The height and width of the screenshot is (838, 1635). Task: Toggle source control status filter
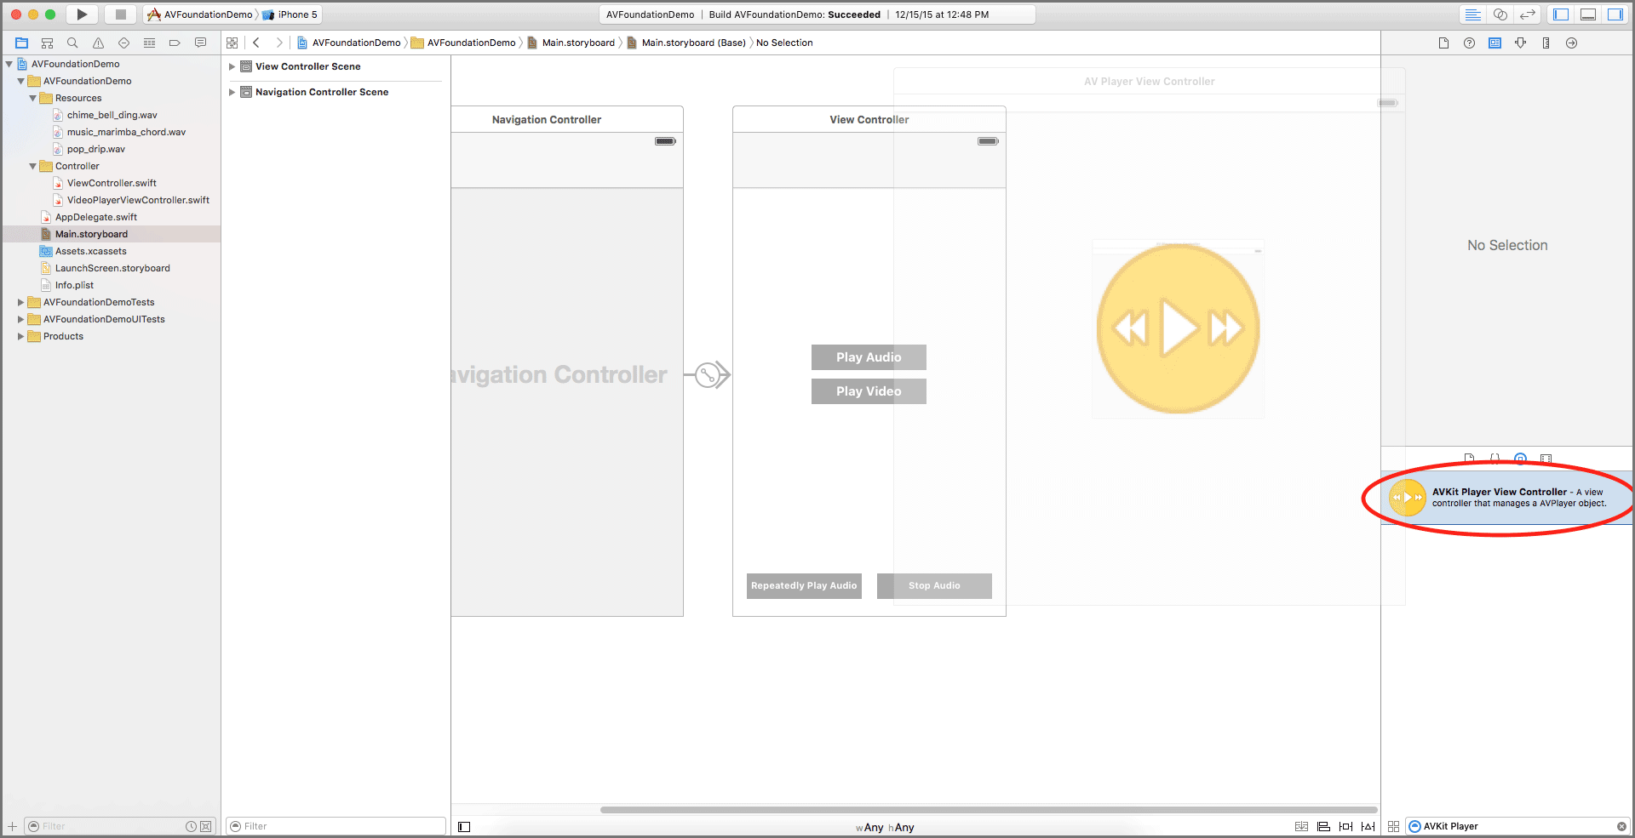(206, 826)
